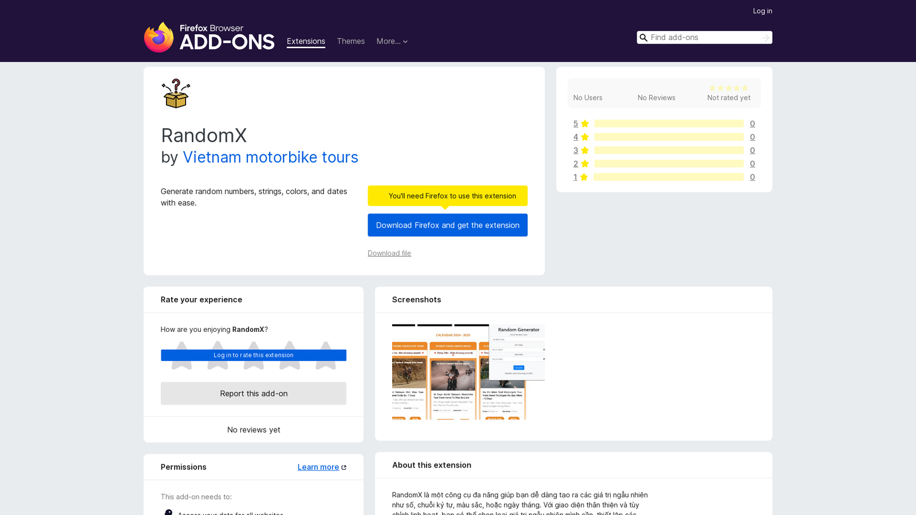Screen dimensions: 916x515
Task: Open the Vietnam motorbike tours author page
Action: tap(270, 157)
